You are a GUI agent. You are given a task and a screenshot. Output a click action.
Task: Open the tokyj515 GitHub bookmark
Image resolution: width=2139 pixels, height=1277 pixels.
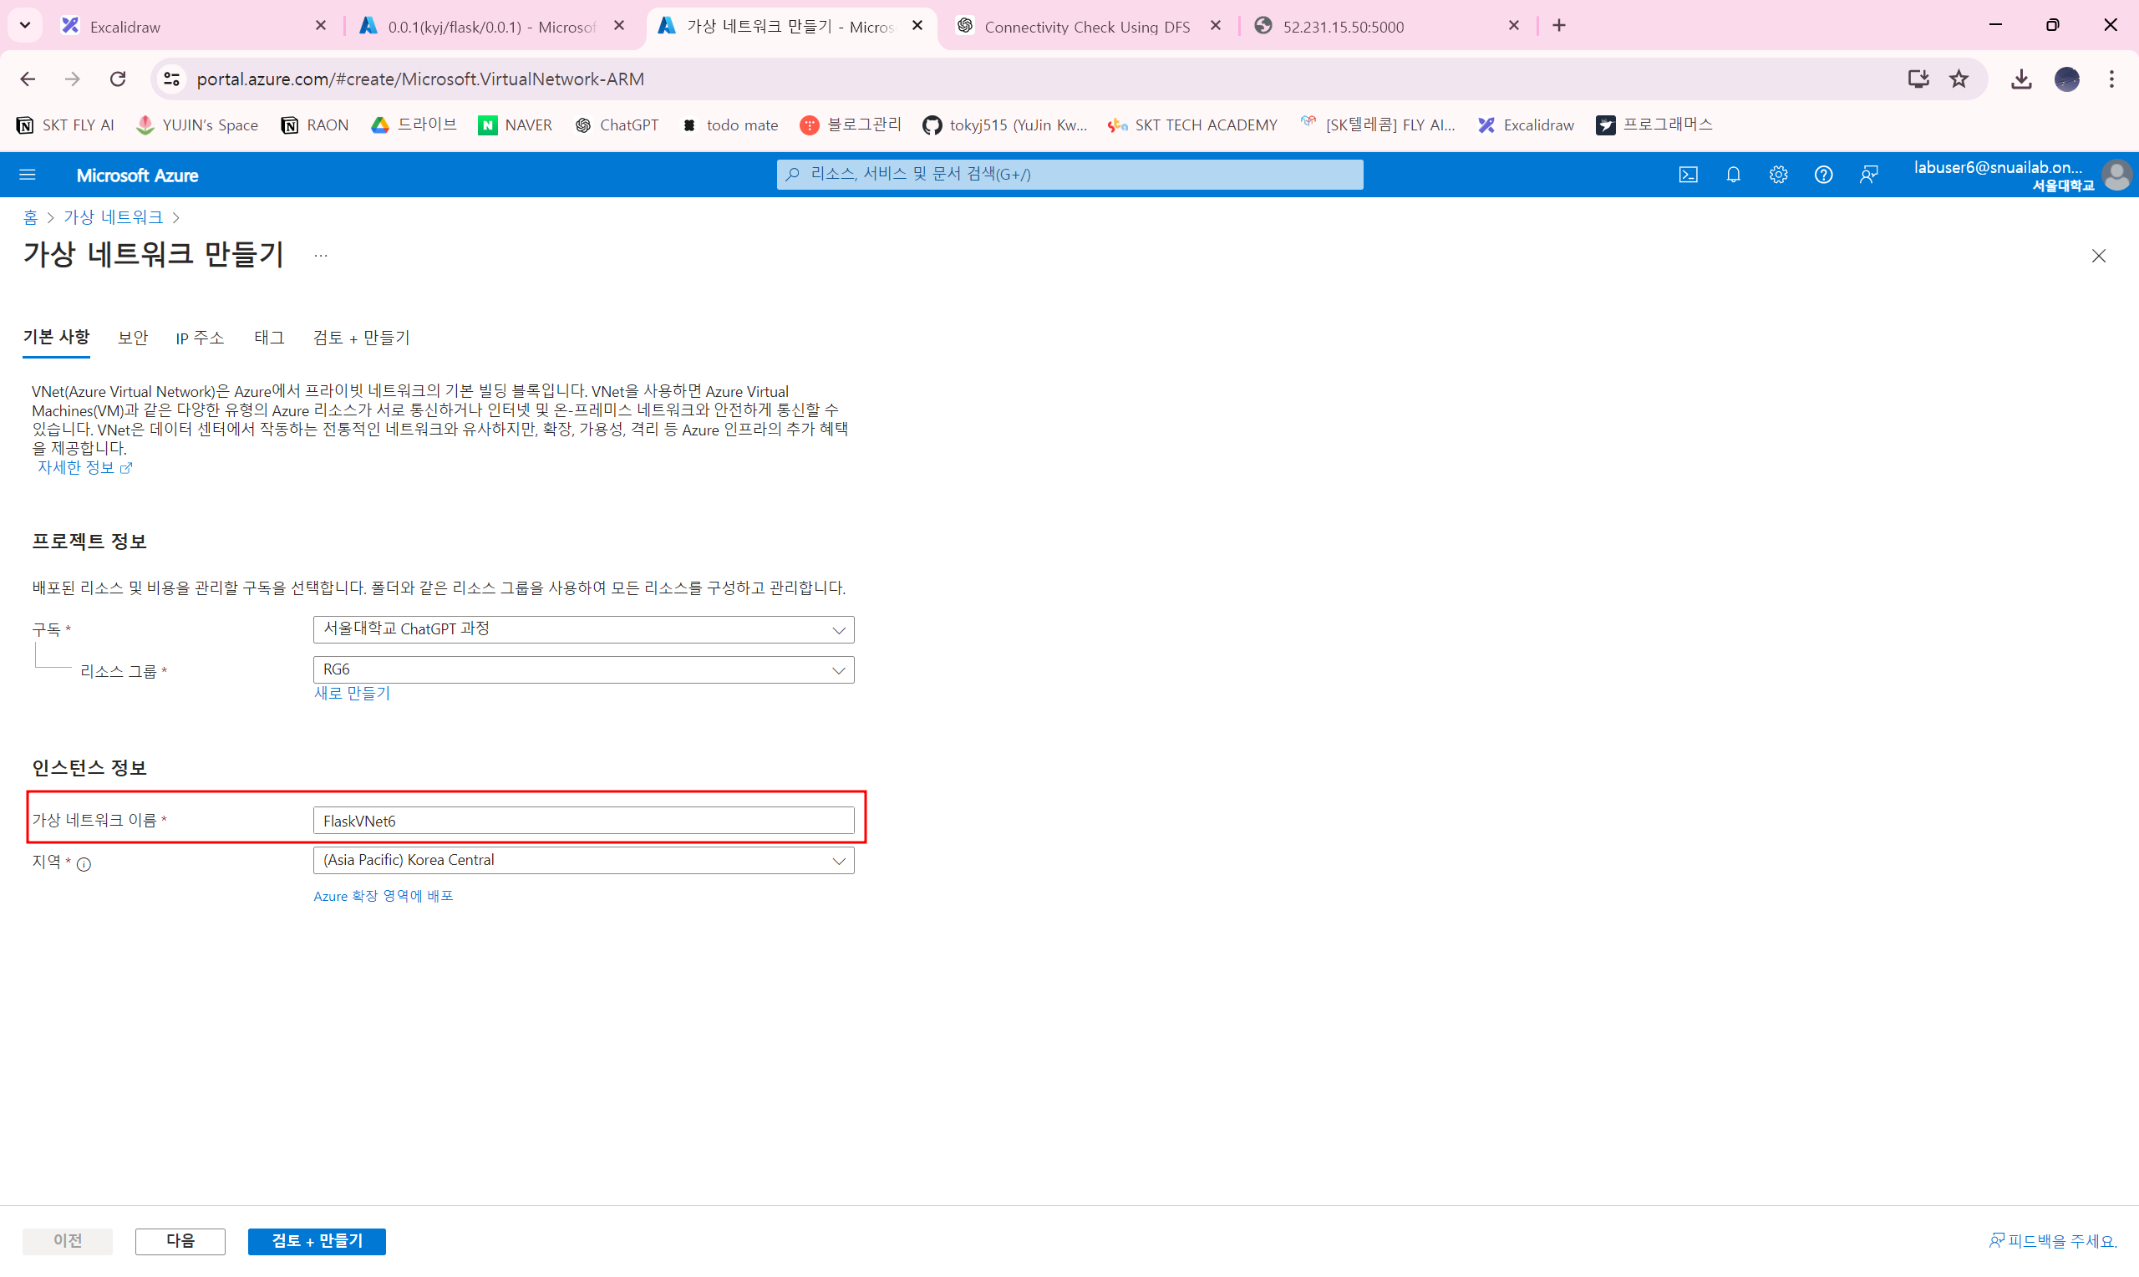[x=1004, y=125]
